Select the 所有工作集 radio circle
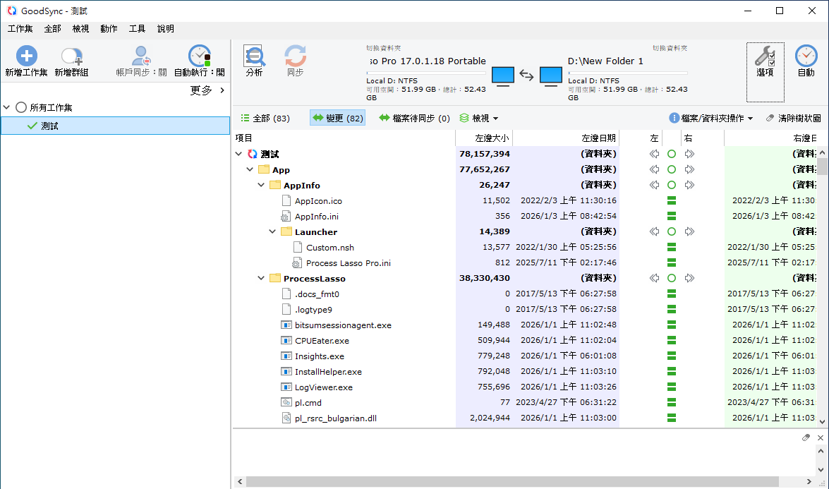The height and width of the screenshot is (489, 829). pyautogui.click(x=21, y=107)
